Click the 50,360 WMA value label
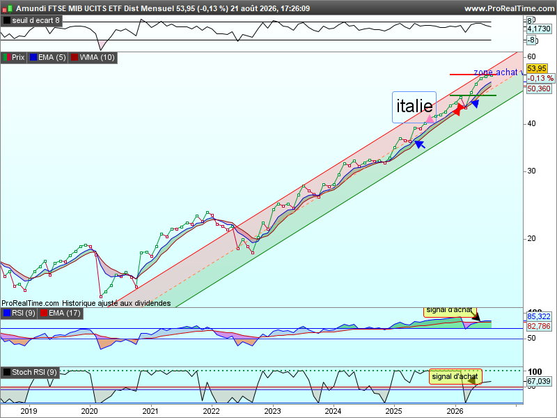557x418 pixels. pos(538,88)
